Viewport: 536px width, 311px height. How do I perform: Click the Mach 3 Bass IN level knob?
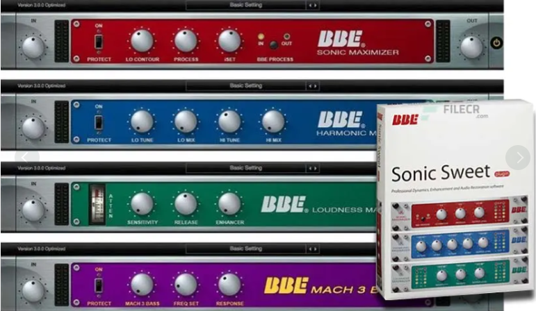coord(33,290)
